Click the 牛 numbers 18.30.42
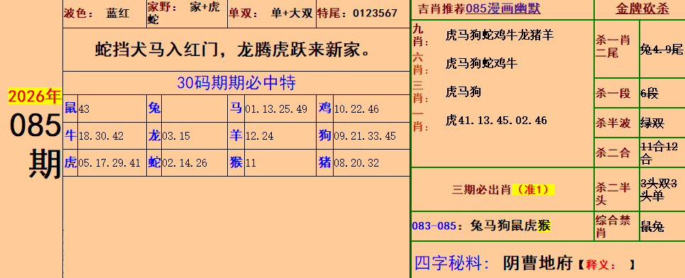 coord(101,136)
